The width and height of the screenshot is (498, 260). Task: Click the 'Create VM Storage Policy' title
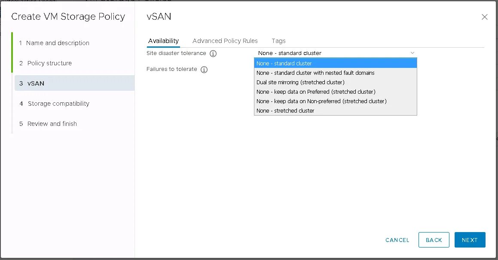[68, 16]
